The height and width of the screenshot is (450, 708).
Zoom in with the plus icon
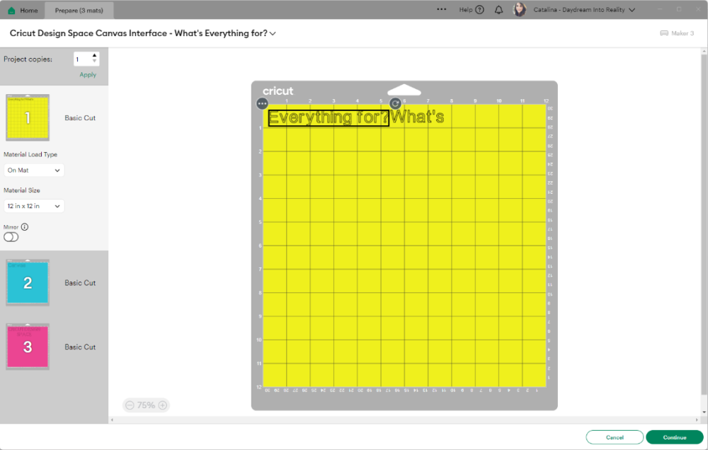[163, 405]
